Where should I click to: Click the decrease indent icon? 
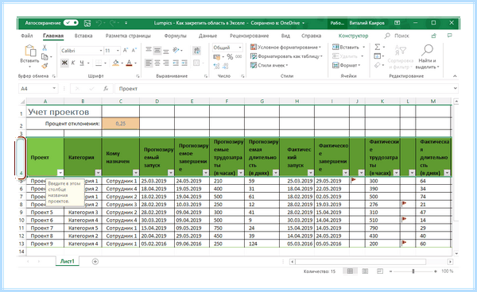coord(176,63)
